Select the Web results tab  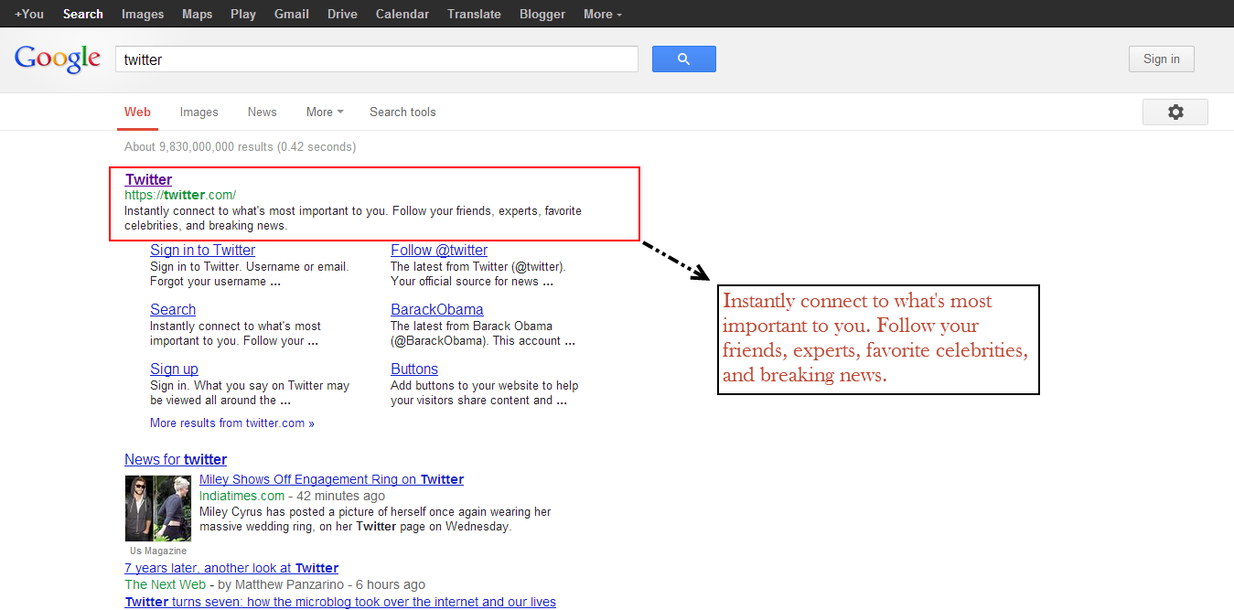click(x=137, y=112)
